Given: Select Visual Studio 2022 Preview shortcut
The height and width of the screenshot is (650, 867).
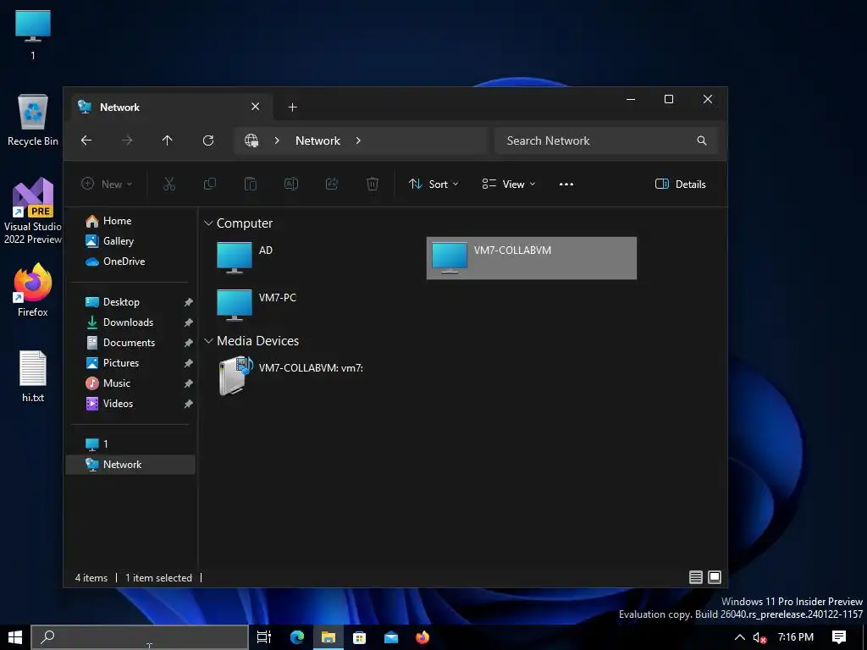Looking at the screenshot, I should point(33,211).
